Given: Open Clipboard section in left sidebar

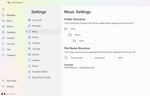Looking at the screenshot, I should pos(11,55).
